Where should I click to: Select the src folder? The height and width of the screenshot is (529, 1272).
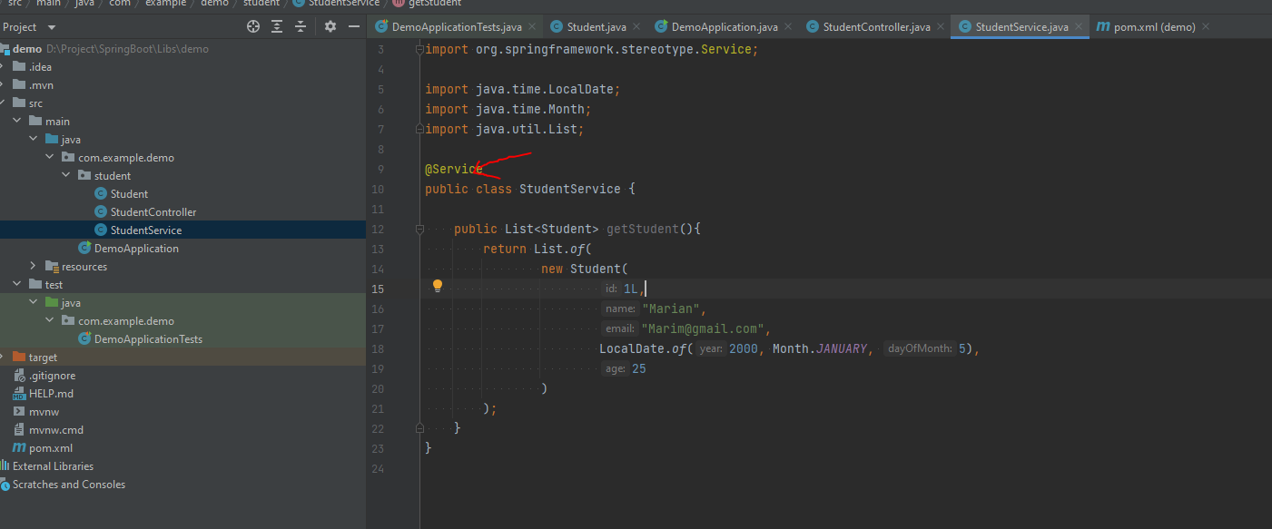35,103
